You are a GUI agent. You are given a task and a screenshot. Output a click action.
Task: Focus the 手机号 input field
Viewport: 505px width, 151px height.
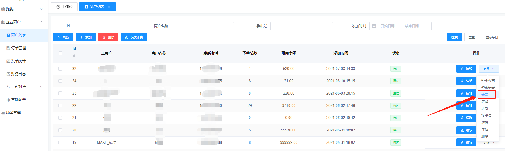tap(302, 26)
